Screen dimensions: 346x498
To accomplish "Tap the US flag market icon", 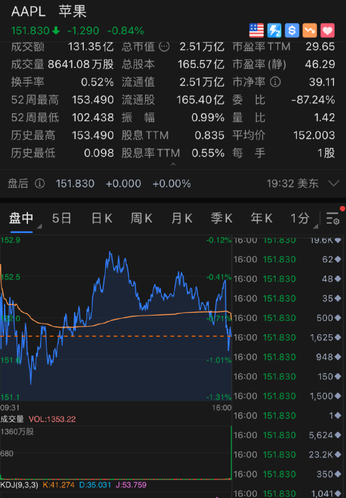I will tap(256, 31).
